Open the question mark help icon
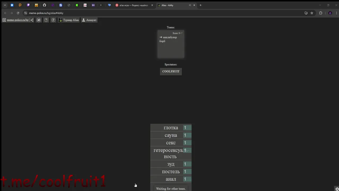The image size is (339, 191). [x=46, y=20]
